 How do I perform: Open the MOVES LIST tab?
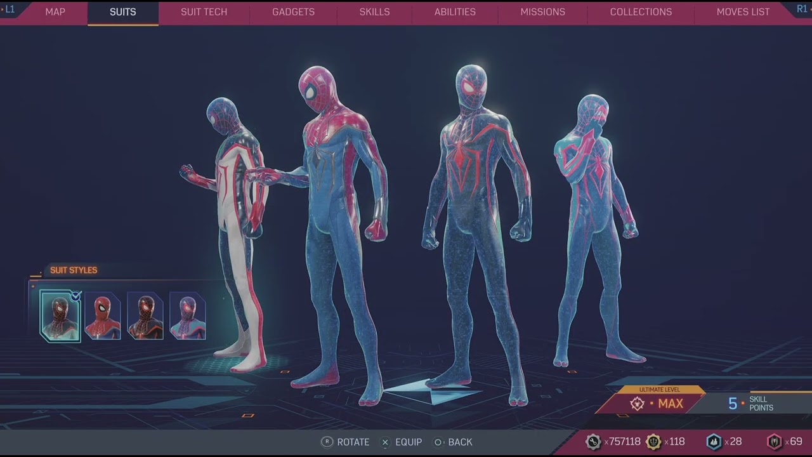(743, 12)
